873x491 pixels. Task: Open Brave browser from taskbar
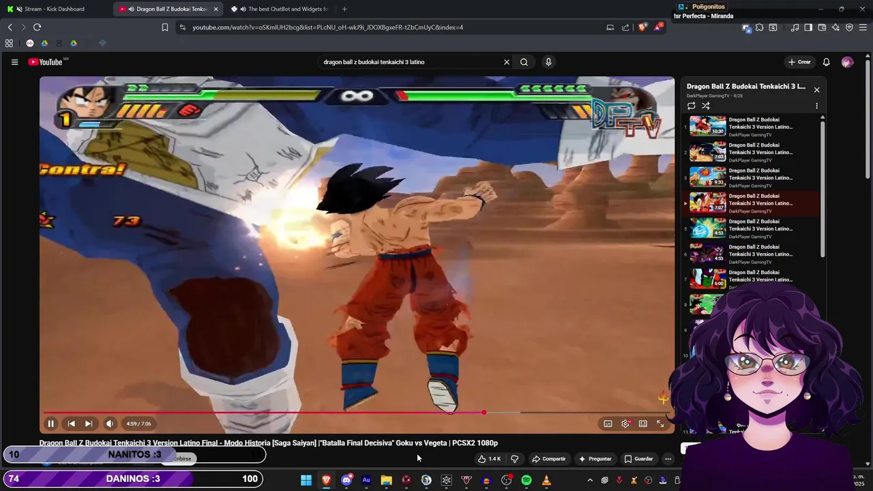click(x=326, y=480)
